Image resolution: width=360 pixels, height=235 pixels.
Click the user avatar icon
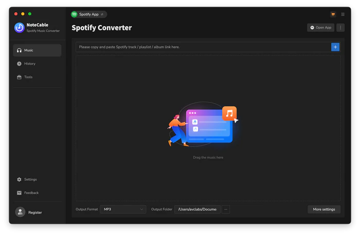pos(20,212)
